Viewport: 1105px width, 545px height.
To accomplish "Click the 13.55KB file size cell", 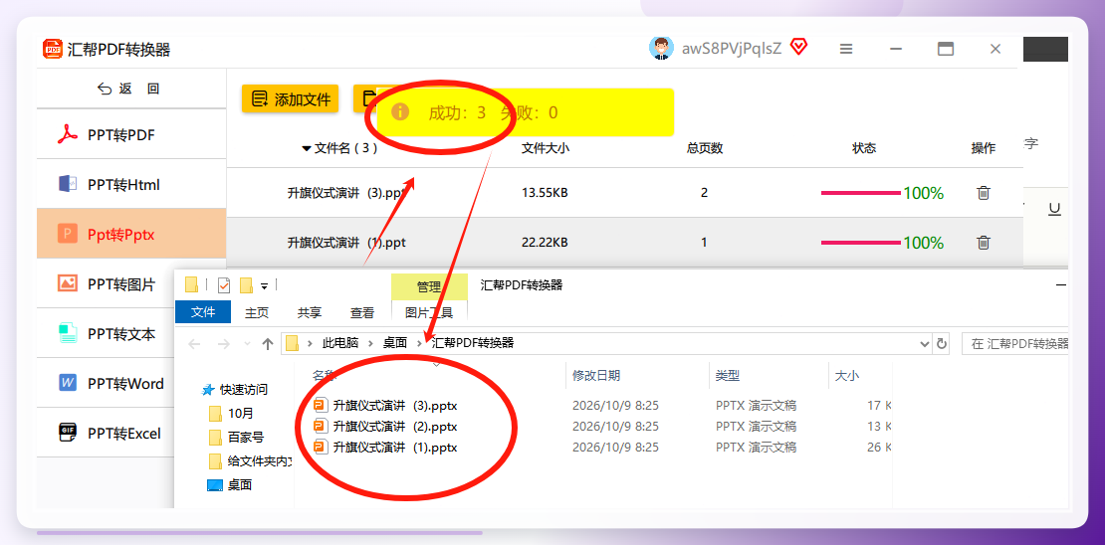I will (545, 192).
